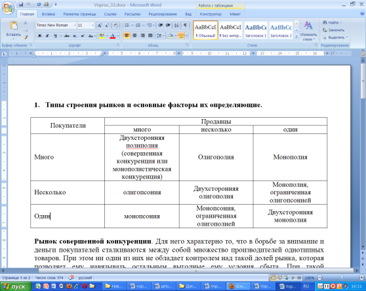The width and height of the screenshot is (366, 291).
Task: Click the horizontal scrollbar at the bottom
Action: (x=195, y=271)
